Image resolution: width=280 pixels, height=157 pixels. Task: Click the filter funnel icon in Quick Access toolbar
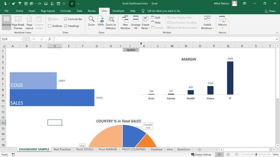(20, 3)
